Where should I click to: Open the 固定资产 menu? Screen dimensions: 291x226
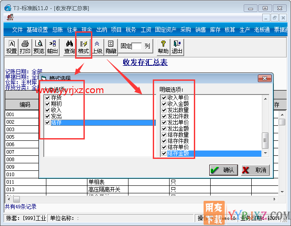tap(166, 30)
